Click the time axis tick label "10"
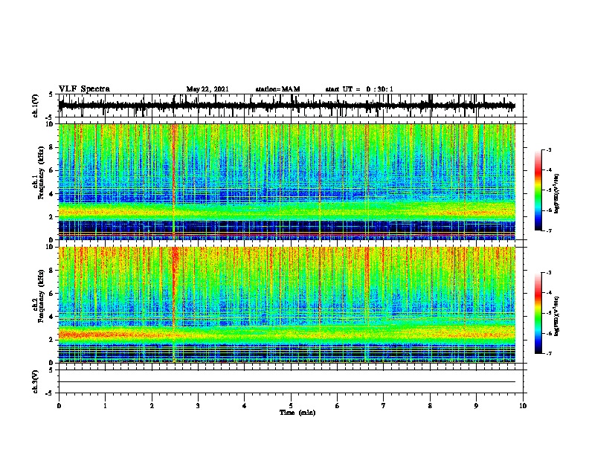589x455 pixels. (x=523, y=406)
